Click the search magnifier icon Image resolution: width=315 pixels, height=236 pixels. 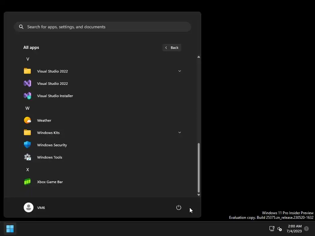tap(21, 27)
